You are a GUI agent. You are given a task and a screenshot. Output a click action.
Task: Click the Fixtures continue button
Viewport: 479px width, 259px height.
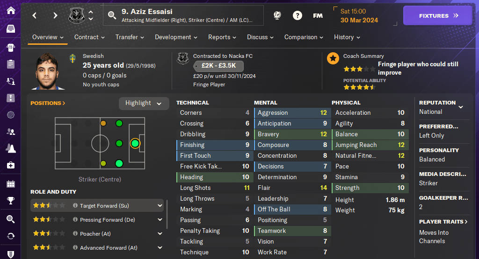point(438,15)
